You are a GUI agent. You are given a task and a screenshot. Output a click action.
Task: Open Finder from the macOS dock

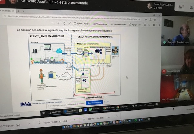point(64,127)
